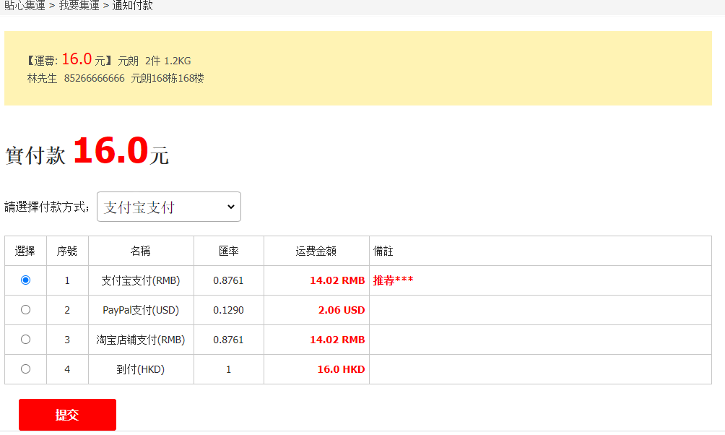Click the 名稱 column header
Screen dimensions: 725x435
point(141,251)
